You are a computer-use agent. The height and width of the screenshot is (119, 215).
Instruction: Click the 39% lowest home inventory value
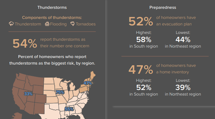point(183,87)
